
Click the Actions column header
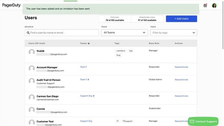179,43
